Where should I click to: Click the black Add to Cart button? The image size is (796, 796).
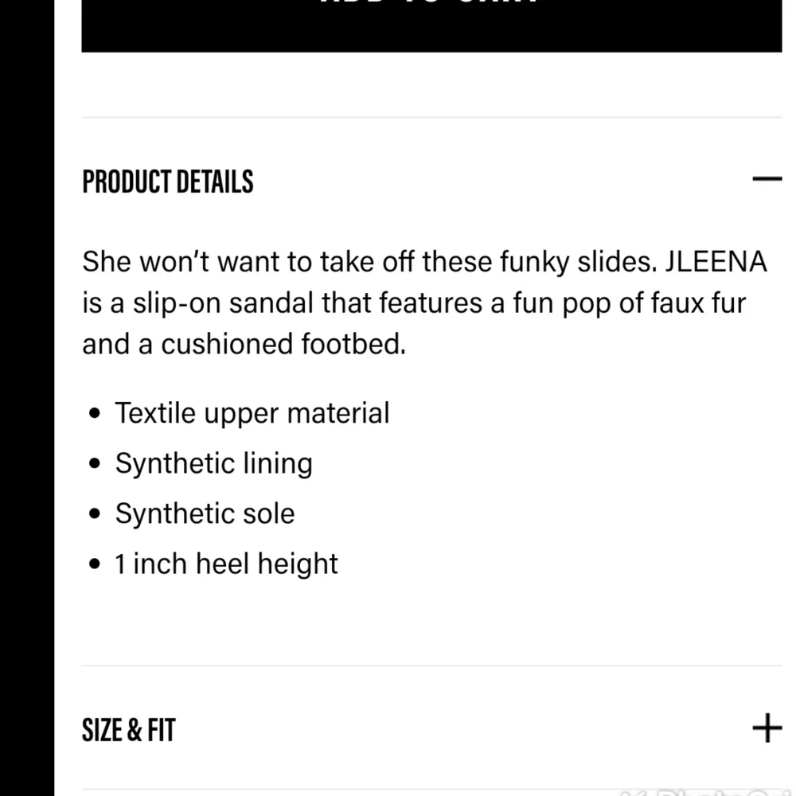431,25
